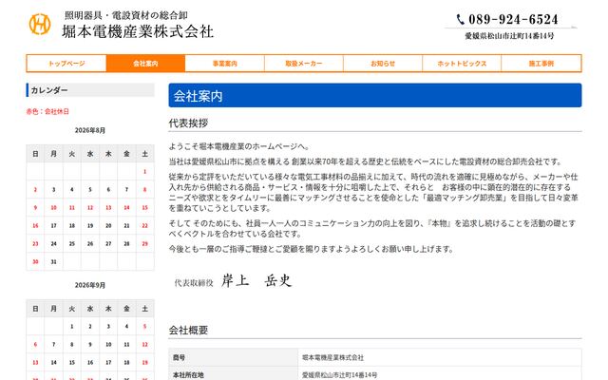Select September 19 in the calendar
Screen dimensions: 608x380
coord(144,363)
